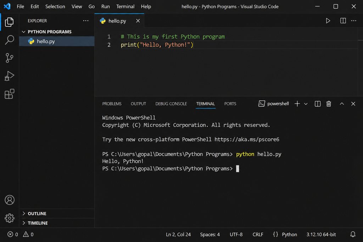
Task: Open the Source Control view
Action: 10,58
